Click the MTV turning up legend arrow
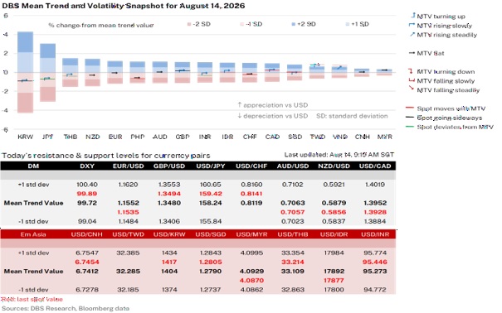The height and width of the screenshot is (313, 502). 413,16
